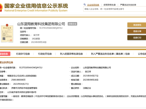This screenshot has height=109, width=146.
Task: Focus the enterprise name search input field
Action: 115,9
